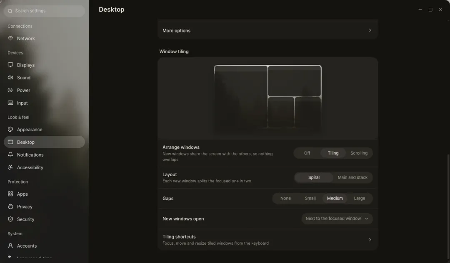Viewport: 450px width, 263px height.
Task: Go to the Displays section
Action: (44, 65)
